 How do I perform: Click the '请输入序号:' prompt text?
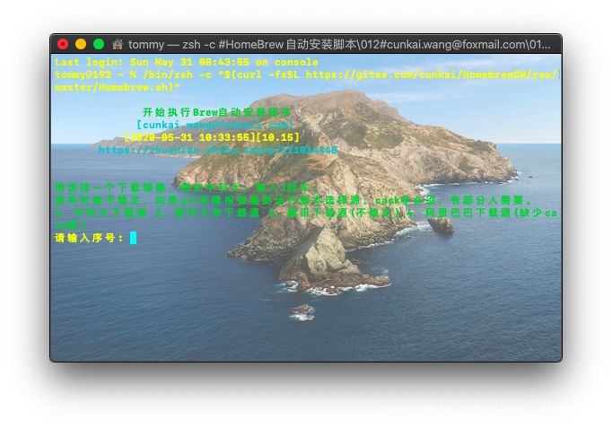point(90,238)
